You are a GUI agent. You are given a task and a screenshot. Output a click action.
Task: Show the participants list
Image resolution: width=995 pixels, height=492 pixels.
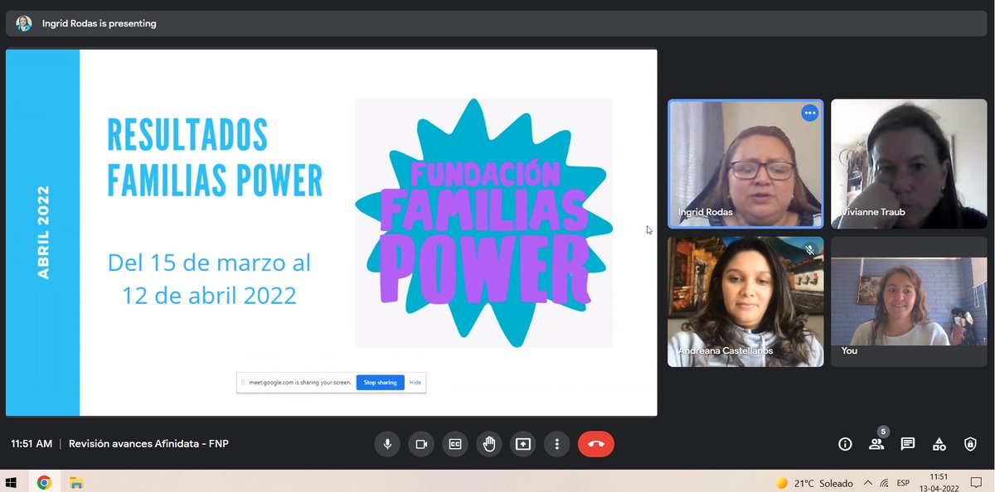click(x=876, y=444)
